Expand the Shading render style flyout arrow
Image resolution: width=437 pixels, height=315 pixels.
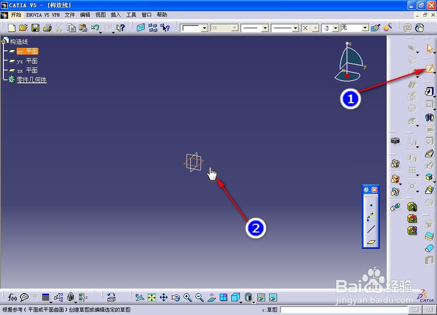click(253, 302)
